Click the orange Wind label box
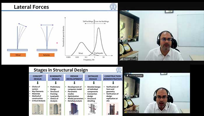The width and height of the screenshot is (204, 116). 17,55
